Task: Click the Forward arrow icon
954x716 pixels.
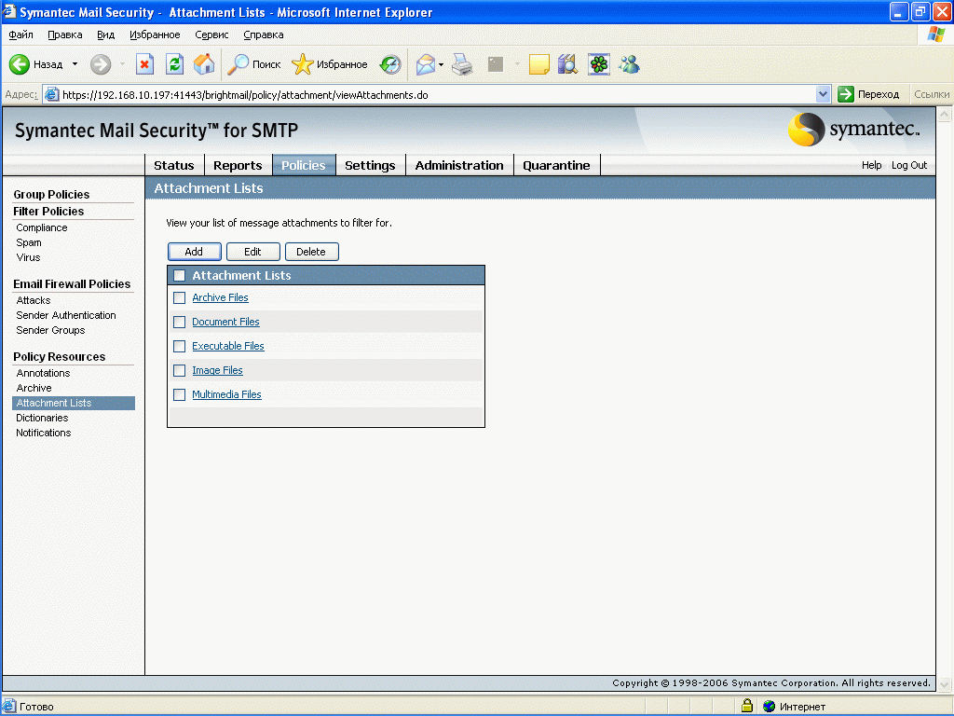Action: tap(101, 64)
